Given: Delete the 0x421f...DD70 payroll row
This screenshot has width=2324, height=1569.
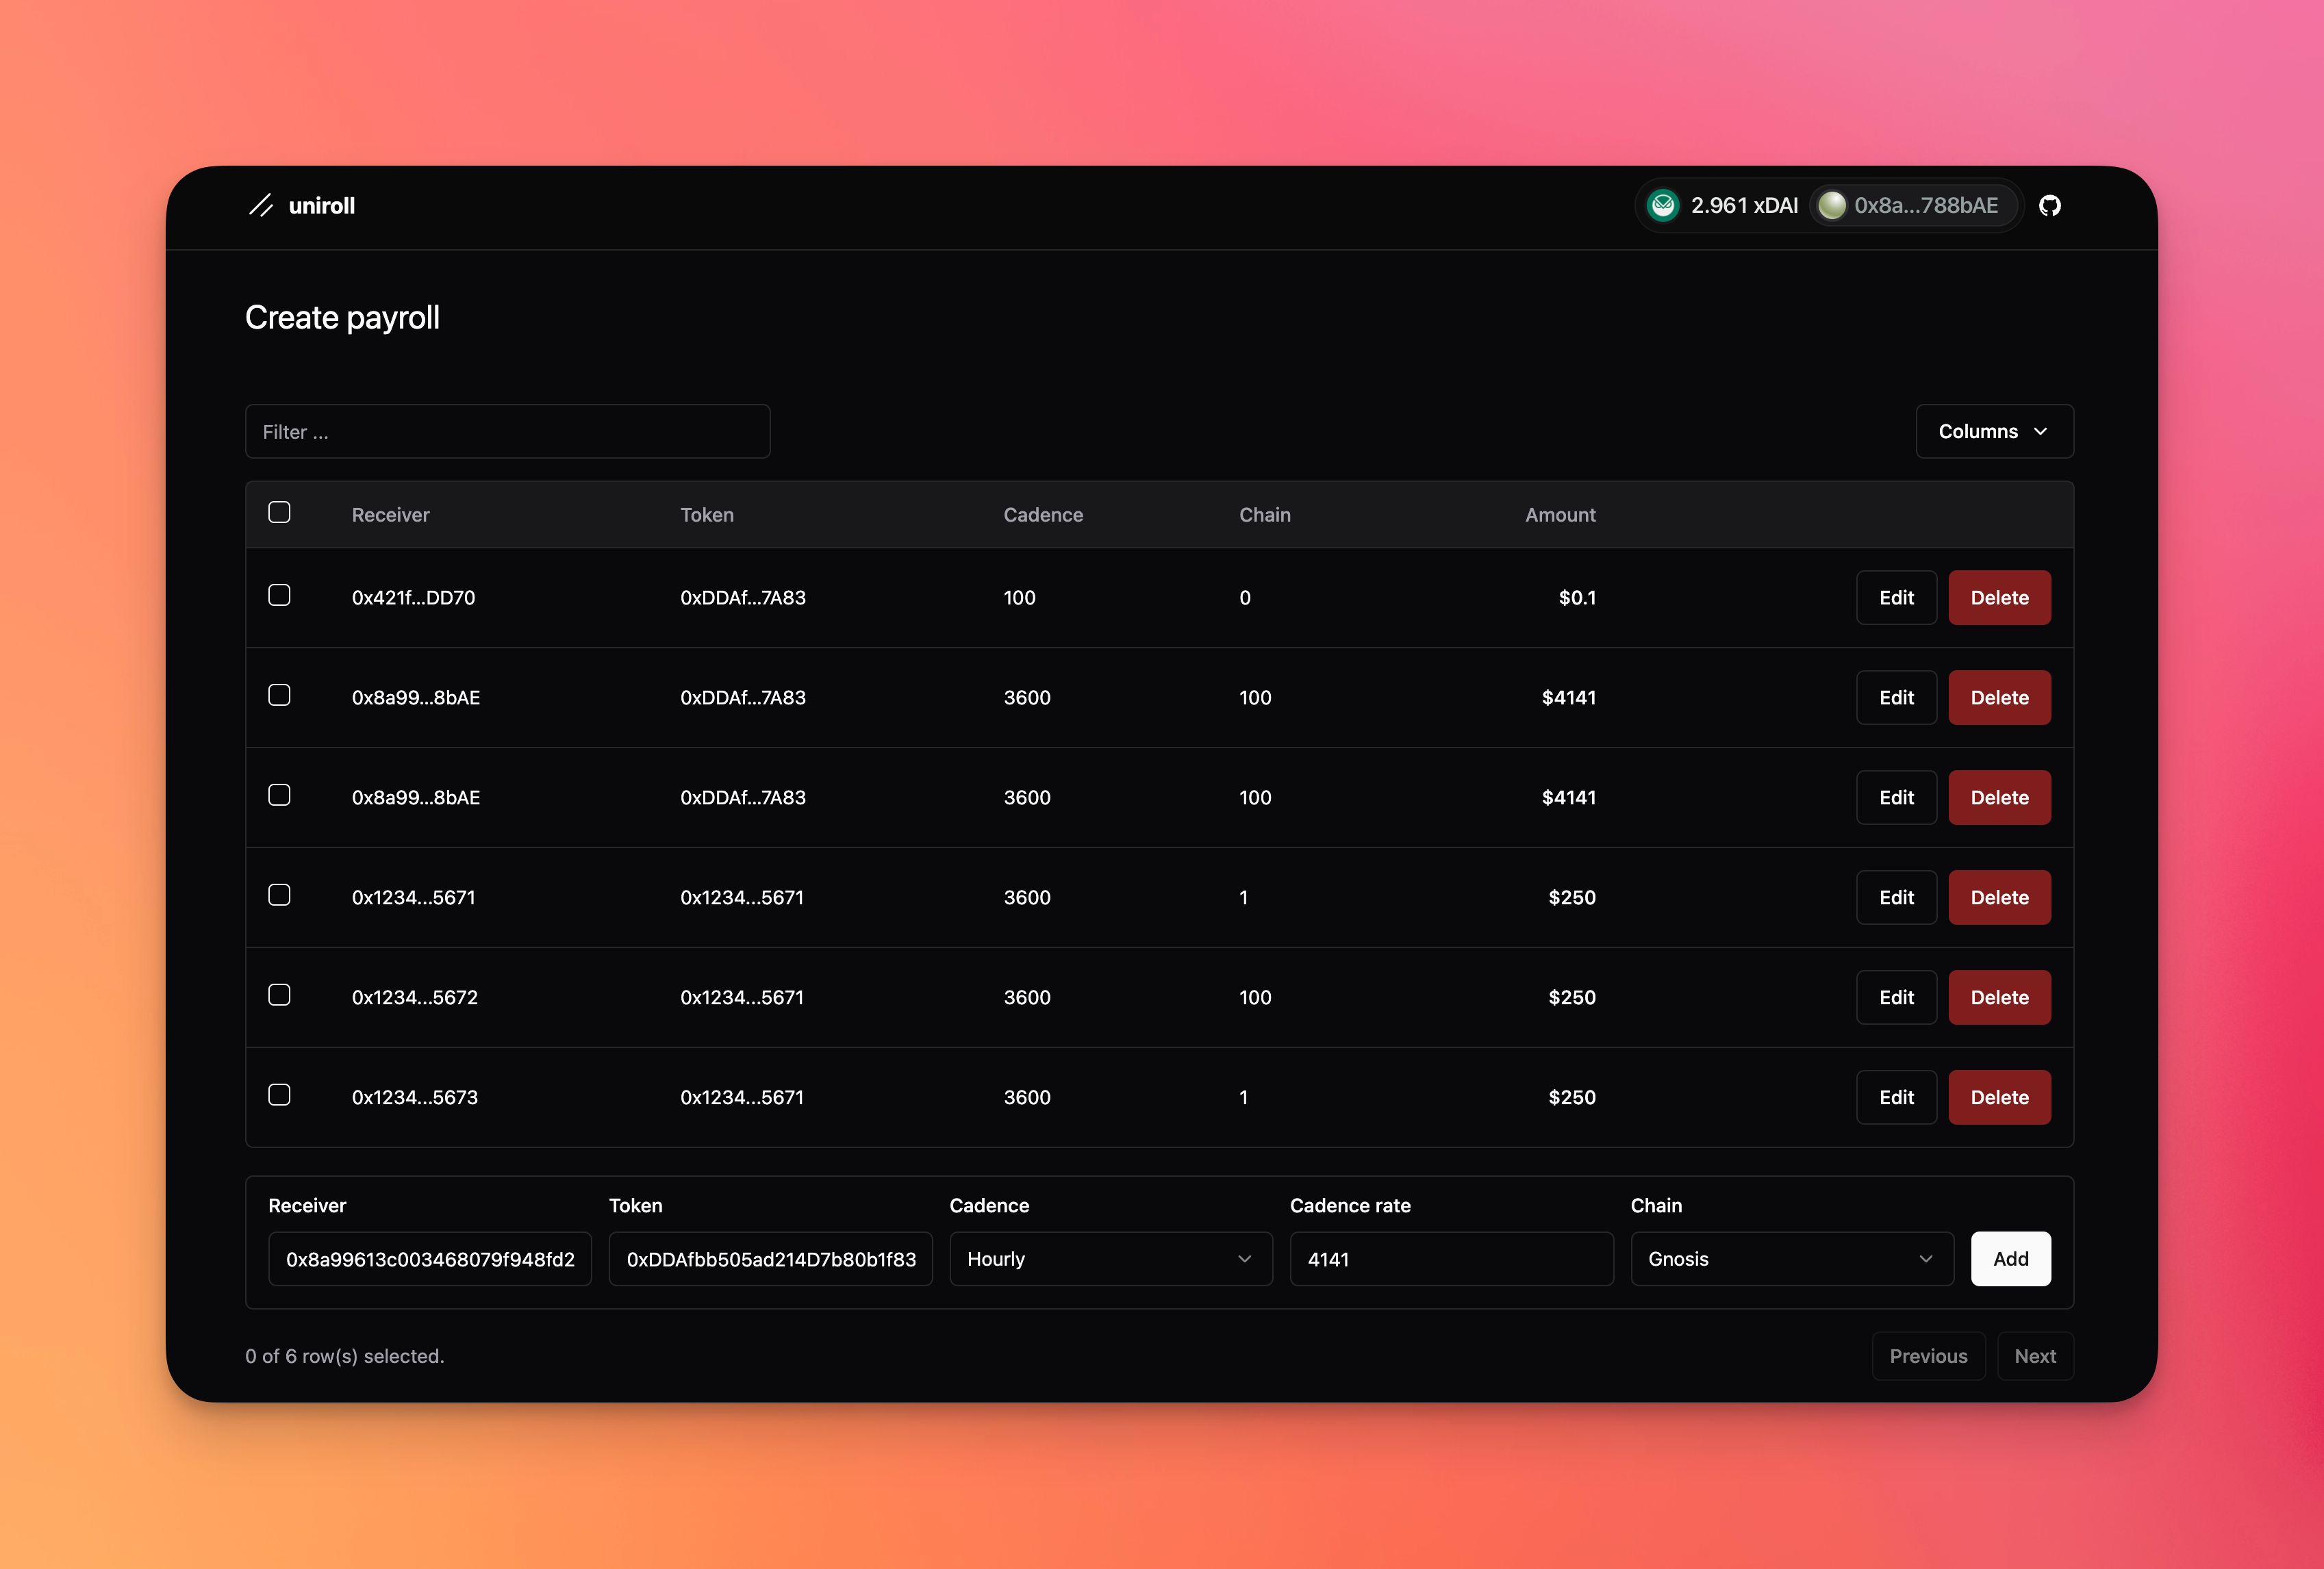Looking at the screenshot, I should (x=1999, y=598).
